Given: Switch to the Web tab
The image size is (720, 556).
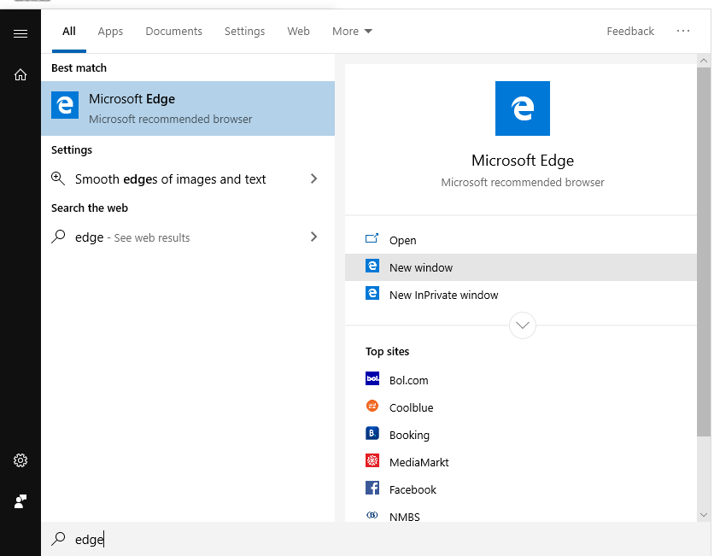Looking at the screenshot, I should 298,32.
